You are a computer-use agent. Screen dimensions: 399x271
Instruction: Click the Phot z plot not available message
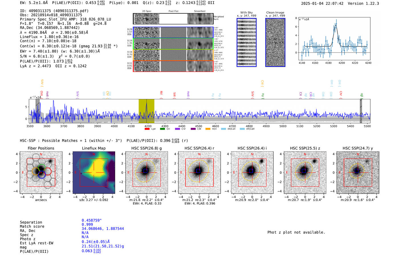click(x=296, y=232)
